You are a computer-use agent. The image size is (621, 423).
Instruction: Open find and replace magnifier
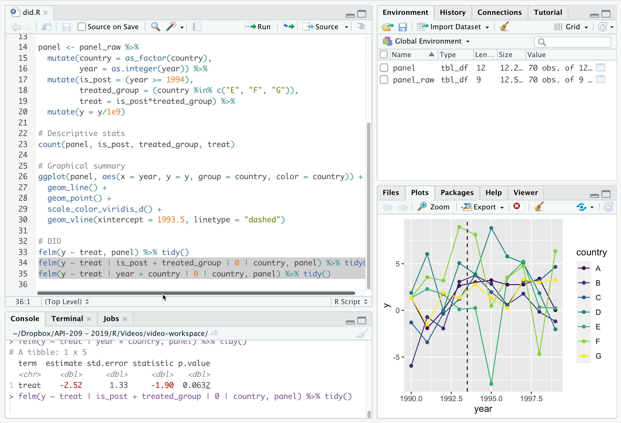pos(156,27)
